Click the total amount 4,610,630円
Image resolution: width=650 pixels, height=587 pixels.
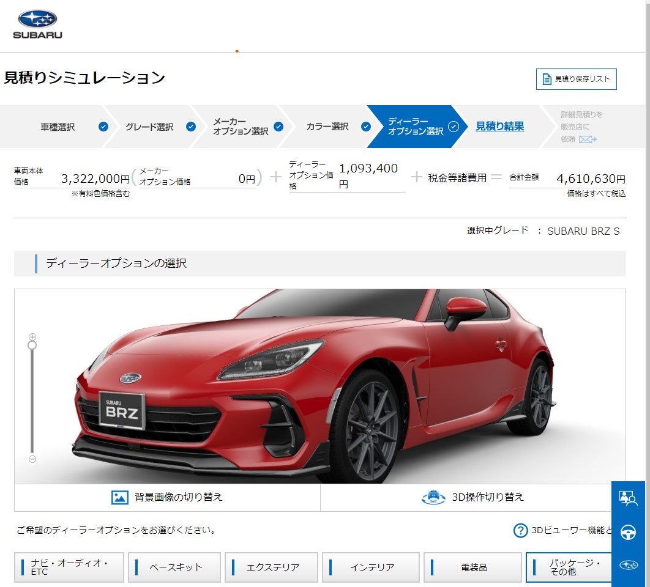pos(591,179)
